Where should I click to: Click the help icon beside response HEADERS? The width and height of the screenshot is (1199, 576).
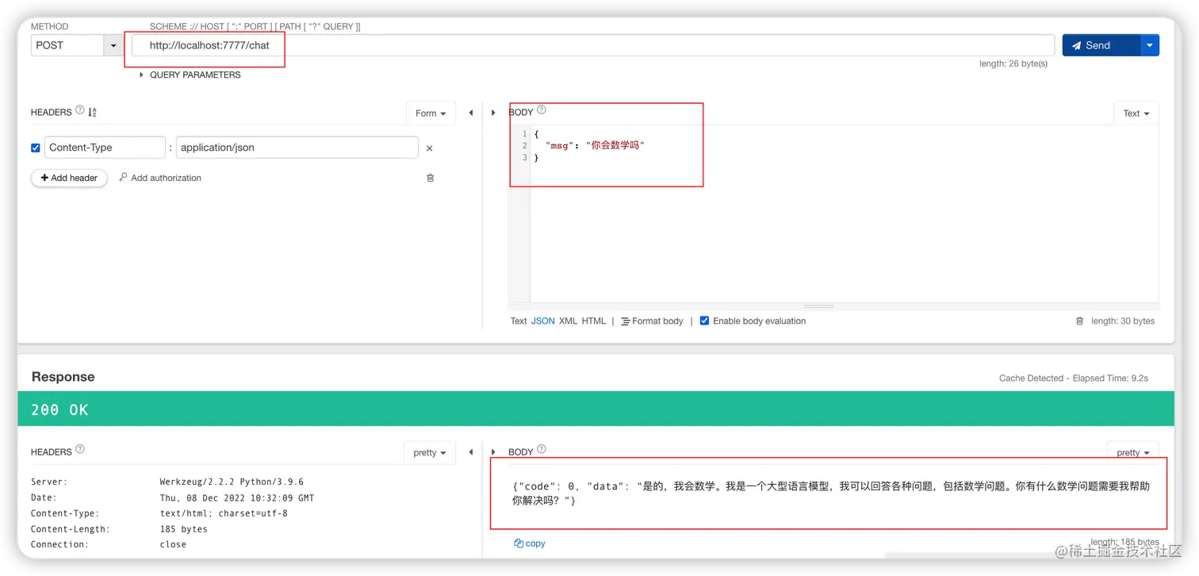point(80,449)
